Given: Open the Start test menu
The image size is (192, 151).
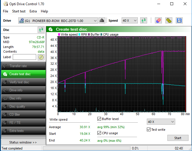Looking at the screenshot, I should (19, 11).
